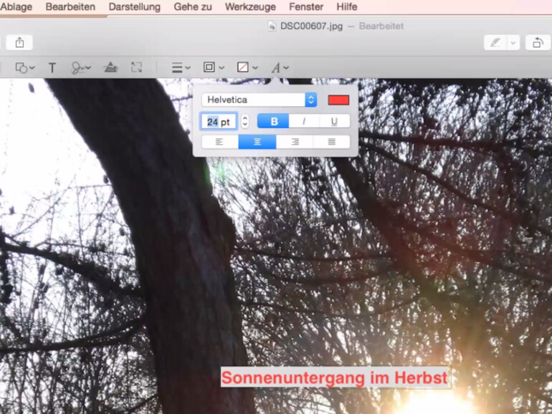Expand the Markup pen dropdown arrow
552x414 pixels.
[513, 43]
